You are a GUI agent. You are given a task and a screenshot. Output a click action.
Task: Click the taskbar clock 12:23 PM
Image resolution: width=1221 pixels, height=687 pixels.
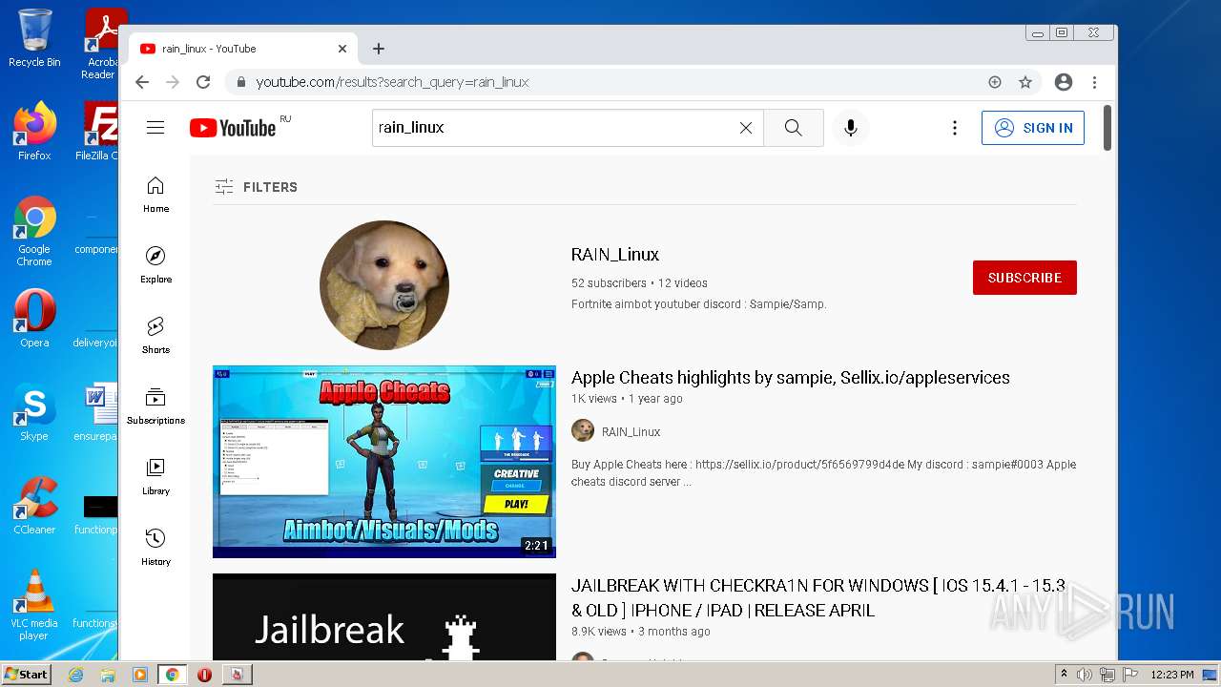click(1172, 675)
